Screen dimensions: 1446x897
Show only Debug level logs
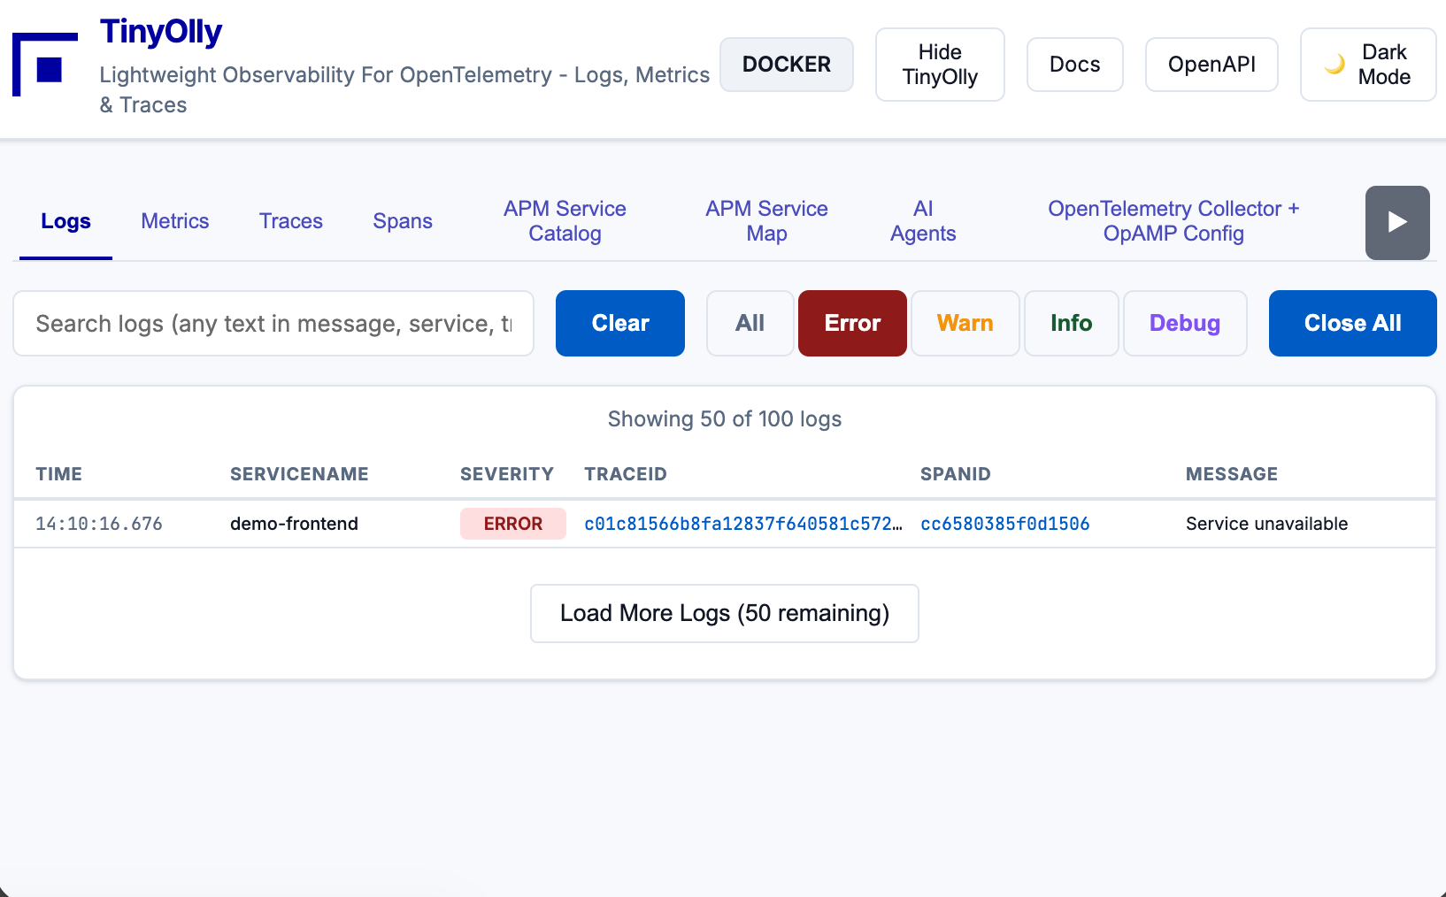pyautogui.click(x=1185, y=323)
